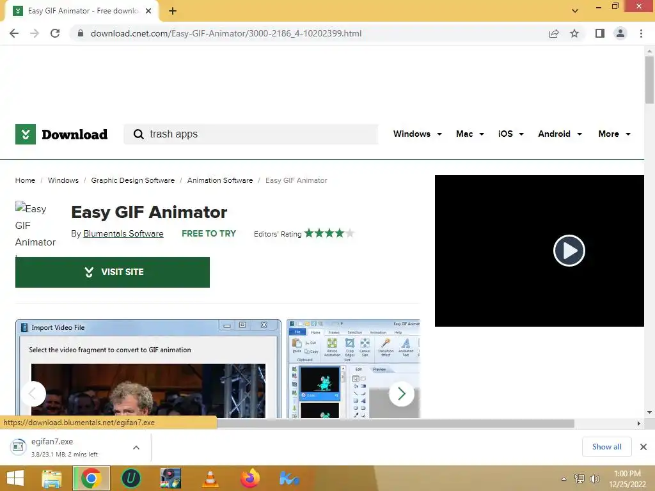Click the Editors' Rating stars
This screenshot has width=655, height=491.
tap(329, 233)
